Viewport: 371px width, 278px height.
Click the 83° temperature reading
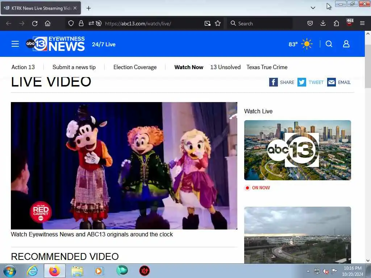point(293,44)
